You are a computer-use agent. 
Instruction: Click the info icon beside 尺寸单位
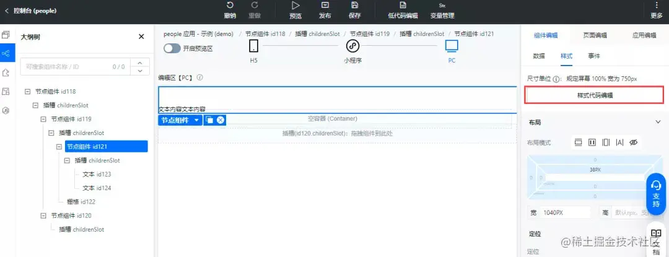(x=556, y=79)
